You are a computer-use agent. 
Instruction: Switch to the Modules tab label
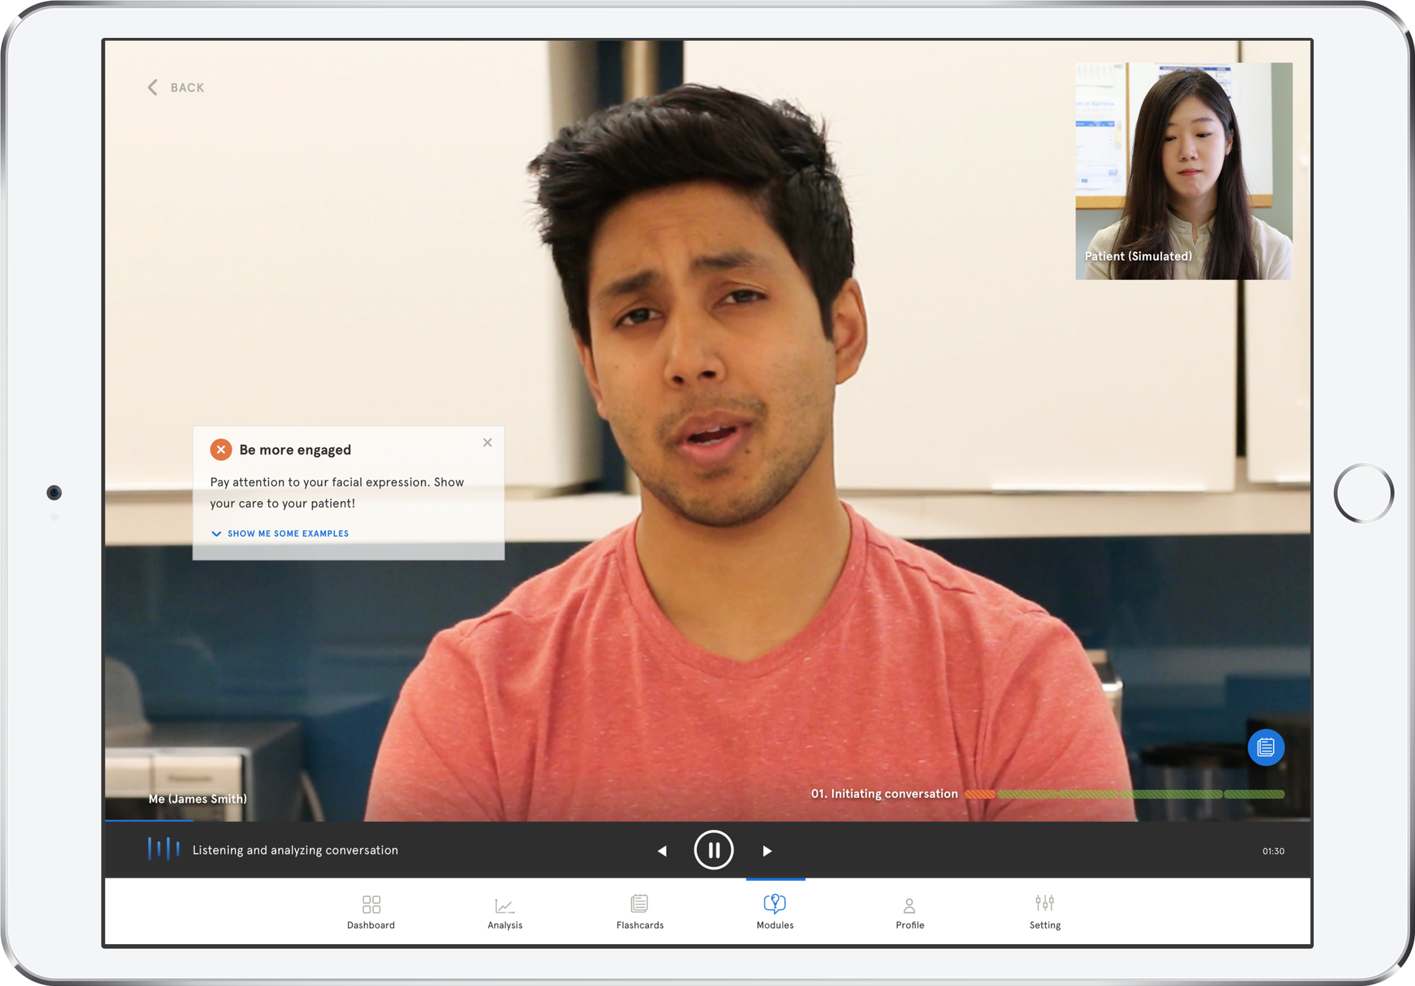(775, 925)
